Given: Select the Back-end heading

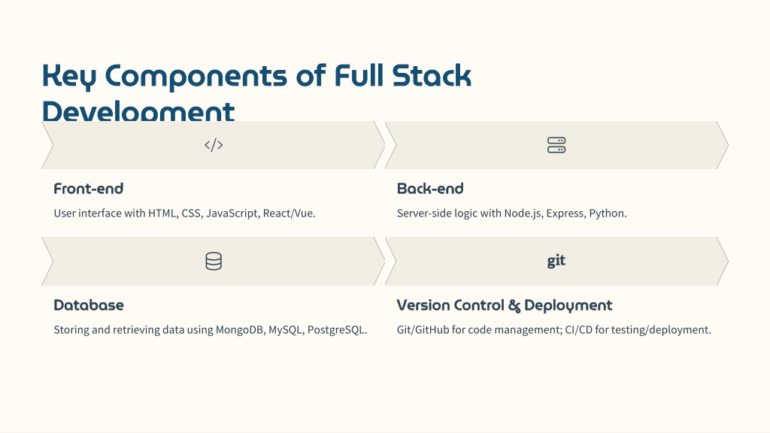Looking at the screenshot, I should 430,189.
